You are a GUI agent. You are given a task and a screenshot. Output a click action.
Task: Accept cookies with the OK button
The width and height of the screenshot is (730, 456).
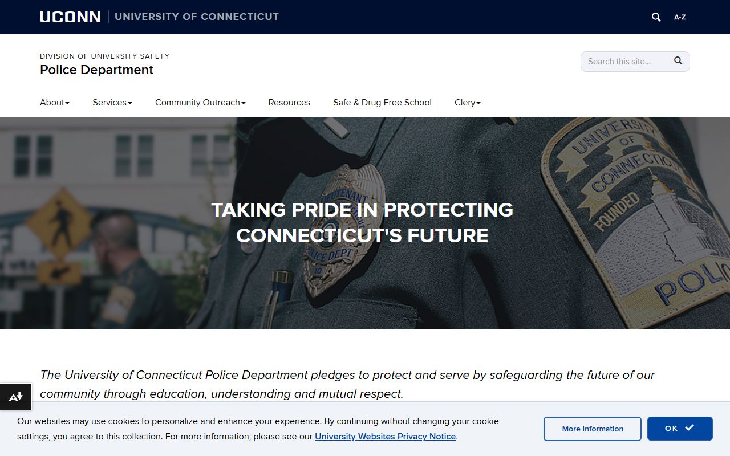tap(680, 429)
